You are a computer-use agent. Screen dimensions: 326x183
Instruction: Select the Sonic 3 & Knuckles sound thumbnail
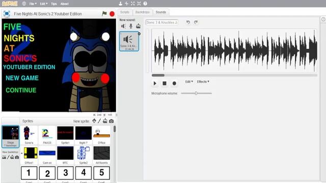click(129, 41)
